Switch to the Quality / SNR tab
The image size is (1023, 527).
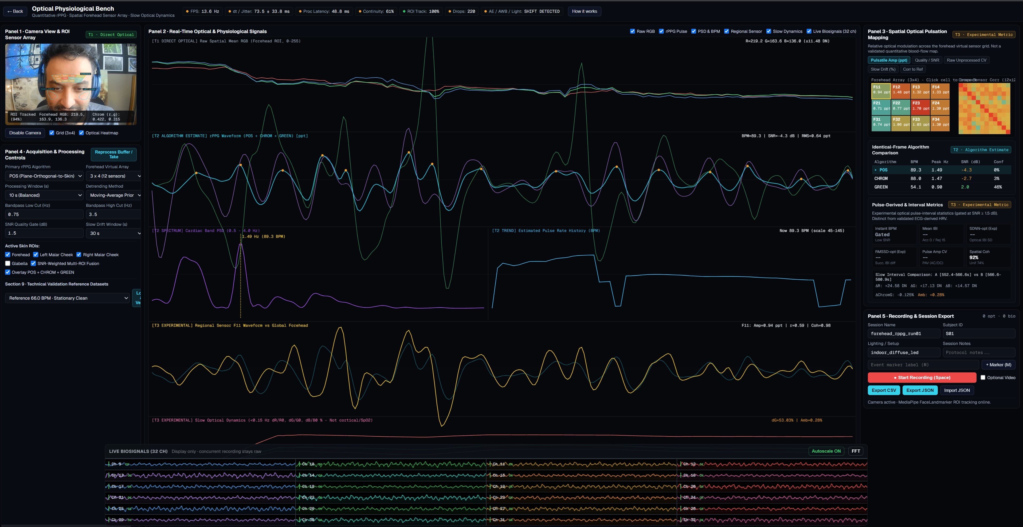[927, 60]
